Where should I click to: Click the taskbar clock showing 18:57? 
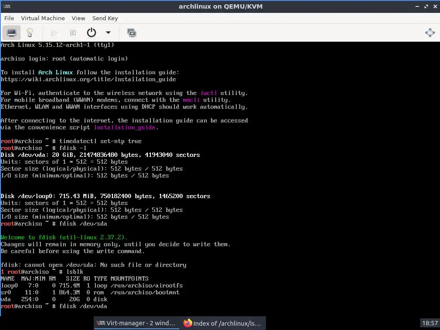click(x=430, y=323)
